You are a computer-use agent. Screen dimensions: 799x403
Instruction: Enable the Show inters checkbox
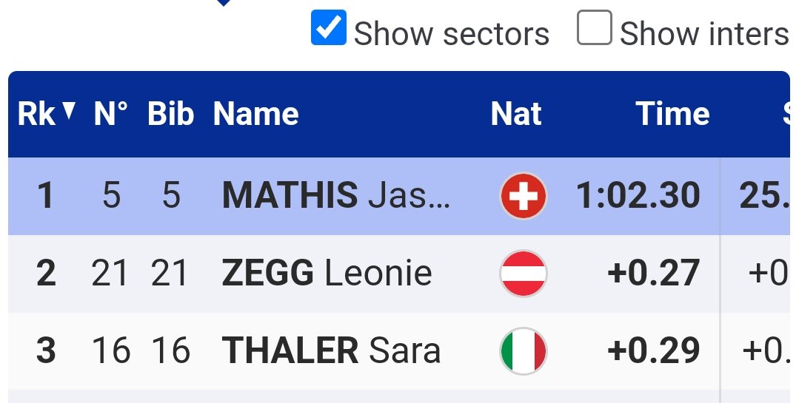pos(594,27)
